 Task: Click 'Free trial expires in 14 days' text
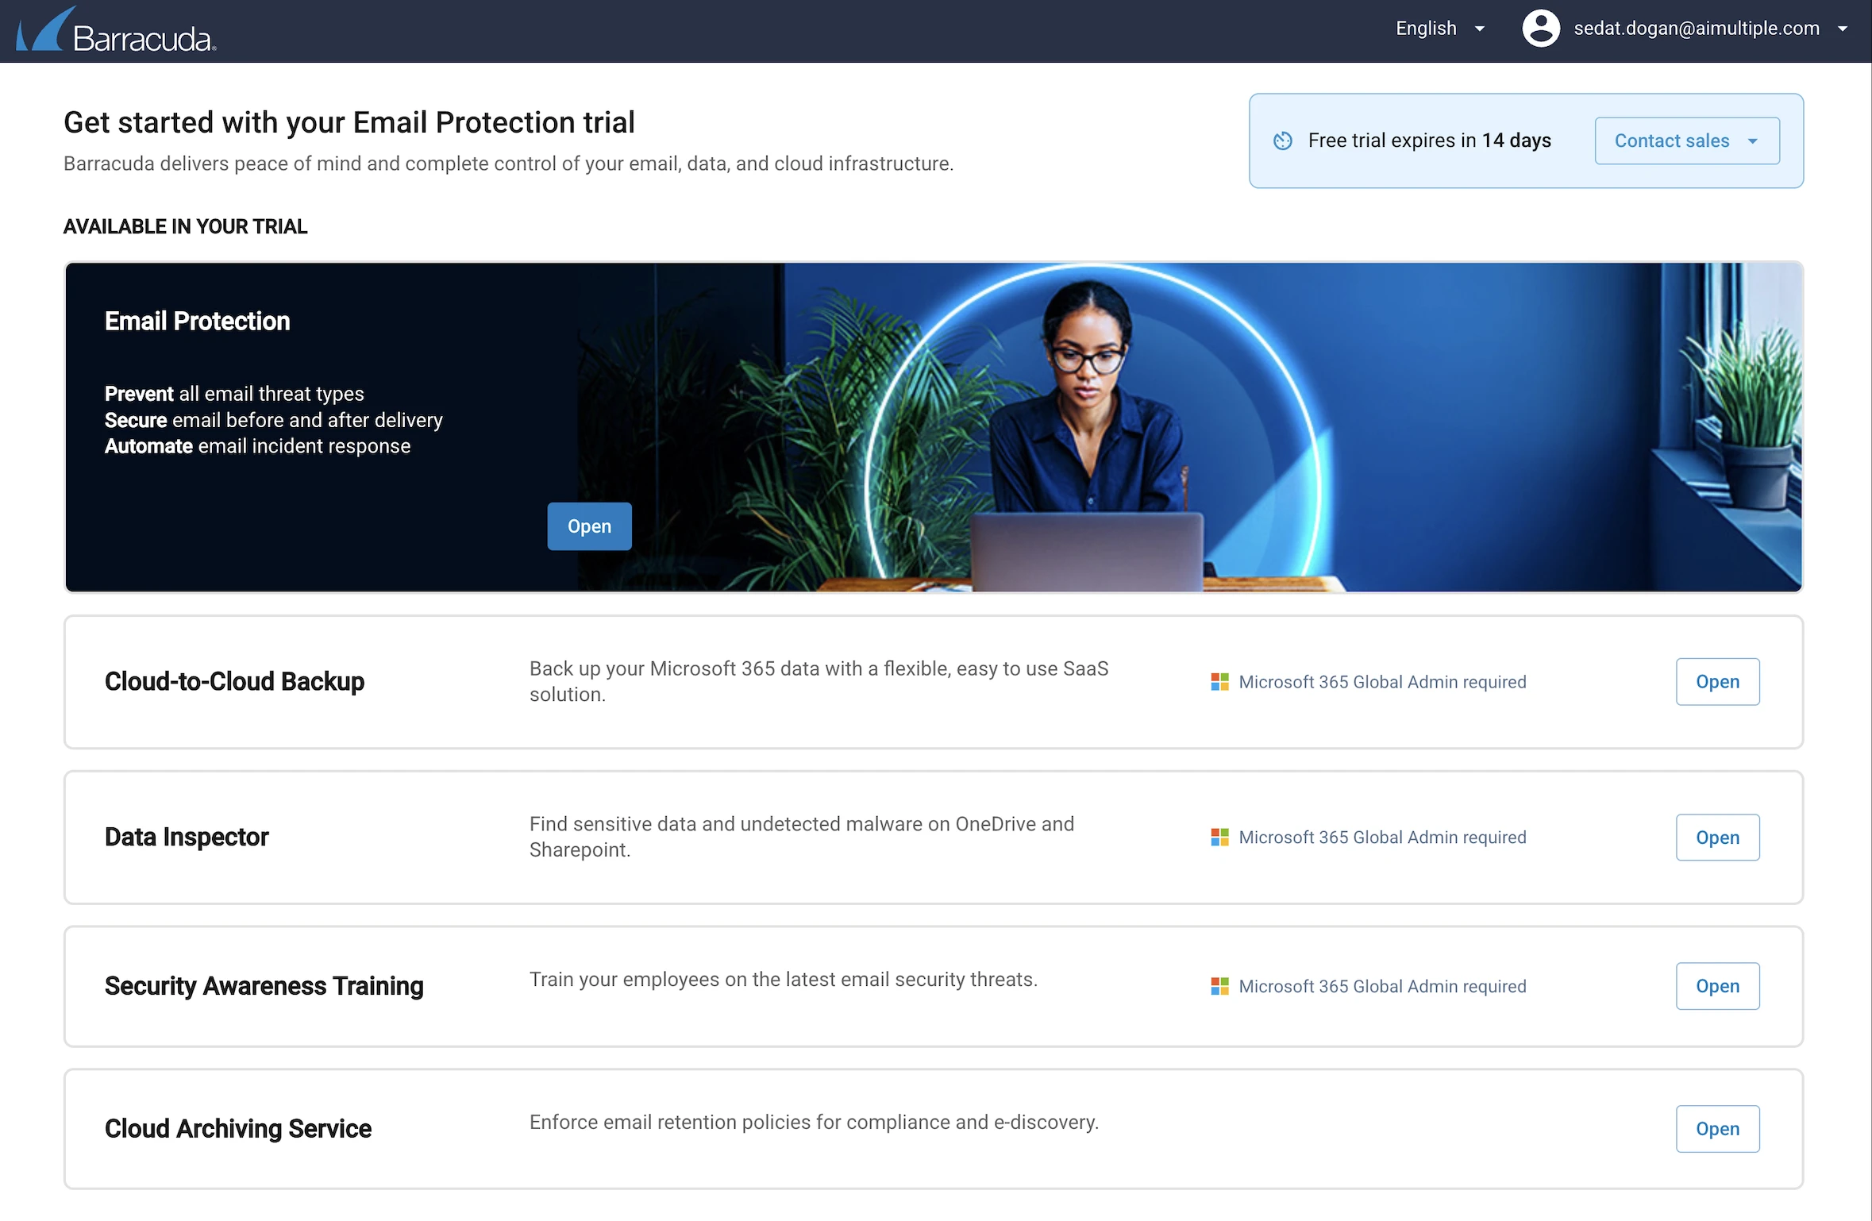[1429, 141]
